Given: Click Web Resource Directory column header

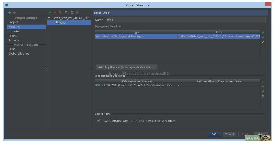Looking at the screenshot, I should click(x=136, y=81).
